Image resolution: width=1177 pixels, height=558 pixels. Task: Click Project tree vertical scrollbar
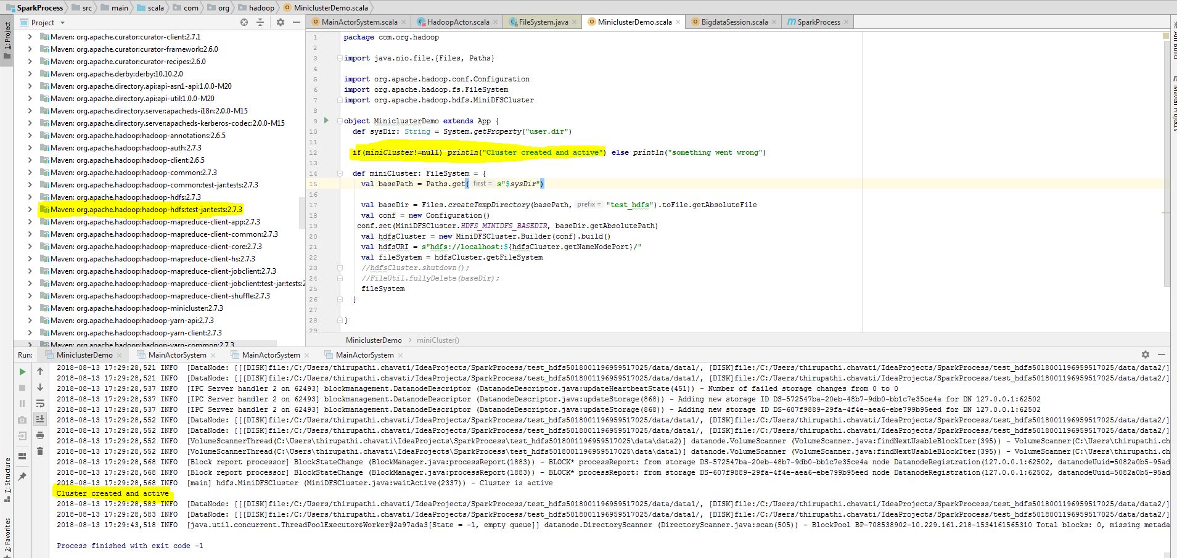point(302,211)
